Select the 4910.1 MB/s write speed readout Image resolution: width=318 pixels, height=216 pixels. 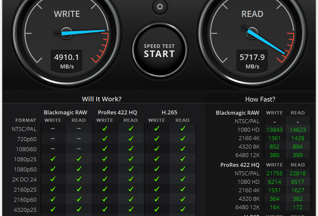[67, 61]
